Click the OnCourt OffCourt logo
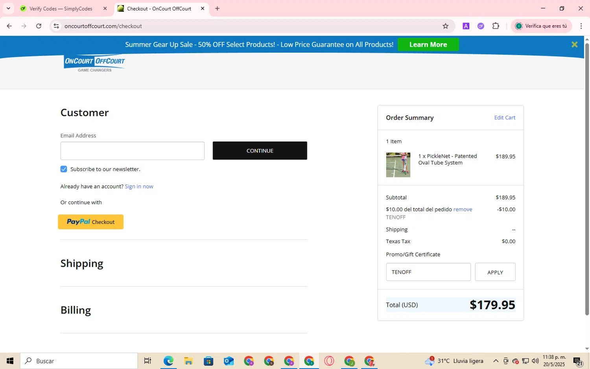The image size is (590, 369). pos(94,63)
